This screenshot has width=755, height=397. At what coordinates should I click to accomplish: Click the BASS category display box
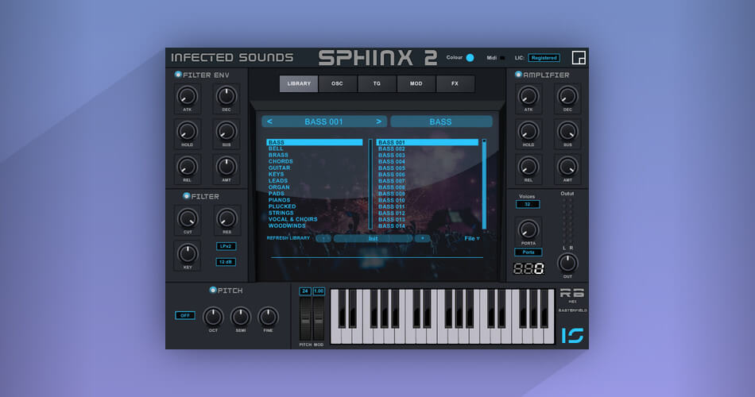click(441, 121)
